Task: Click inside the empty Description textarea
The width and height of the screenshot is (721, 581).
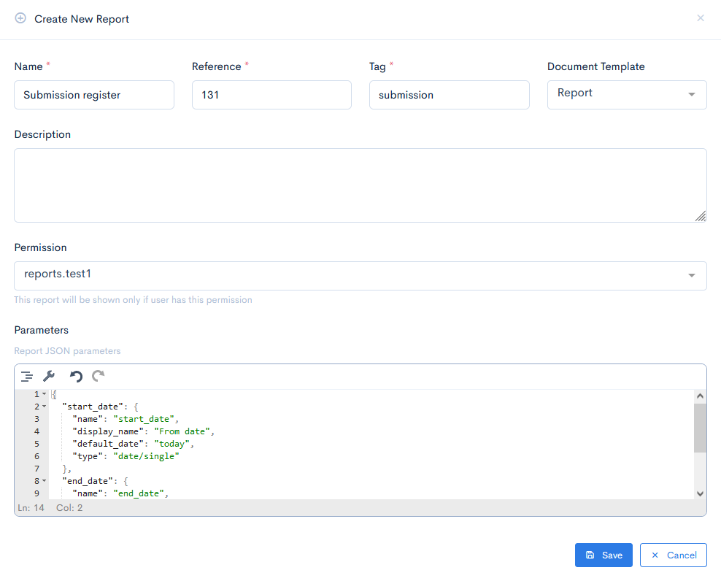Action: click(x=360, y=185)
